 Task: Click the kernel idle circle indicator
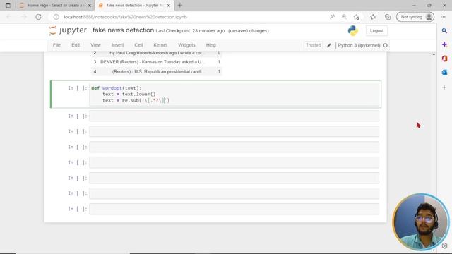[386, 45]
